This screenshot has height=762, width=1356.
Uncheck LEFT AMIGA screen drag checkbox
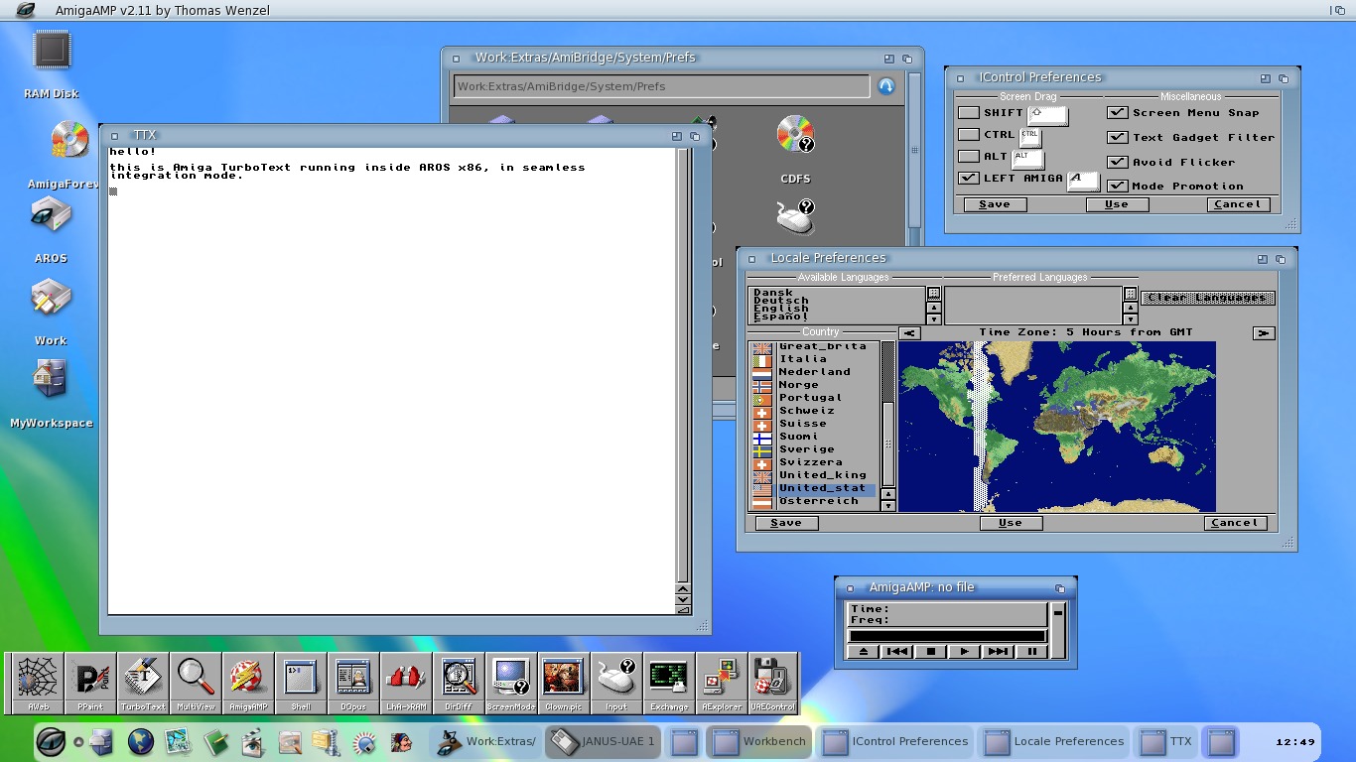pos(968,179)
